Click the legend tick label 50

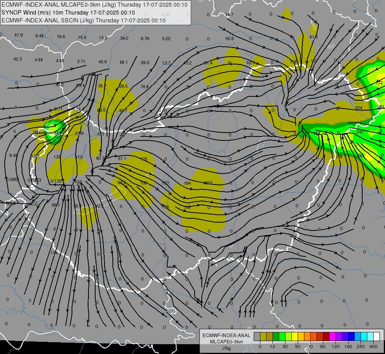click(x=298, y=347)
